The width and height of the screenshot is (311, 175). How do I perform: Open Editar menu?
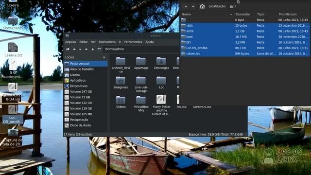[x=84, y=42]
